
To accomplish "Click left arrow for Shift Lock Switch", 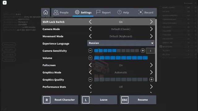I will tap(90, 22).
